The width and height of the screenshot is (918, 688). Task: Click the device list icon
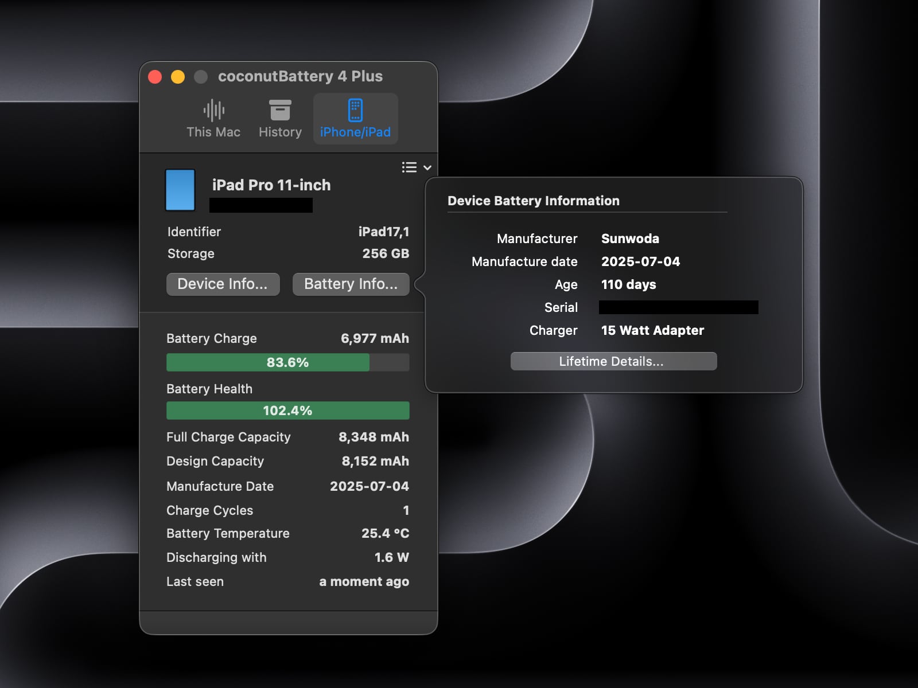409,167
